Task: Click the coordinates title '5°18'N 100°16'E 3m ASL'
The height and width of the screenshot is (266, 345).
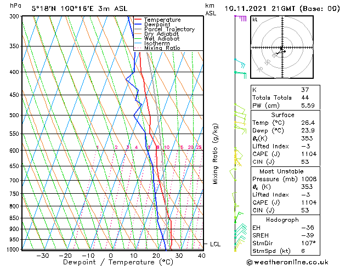Action: (x=80, y=9)
